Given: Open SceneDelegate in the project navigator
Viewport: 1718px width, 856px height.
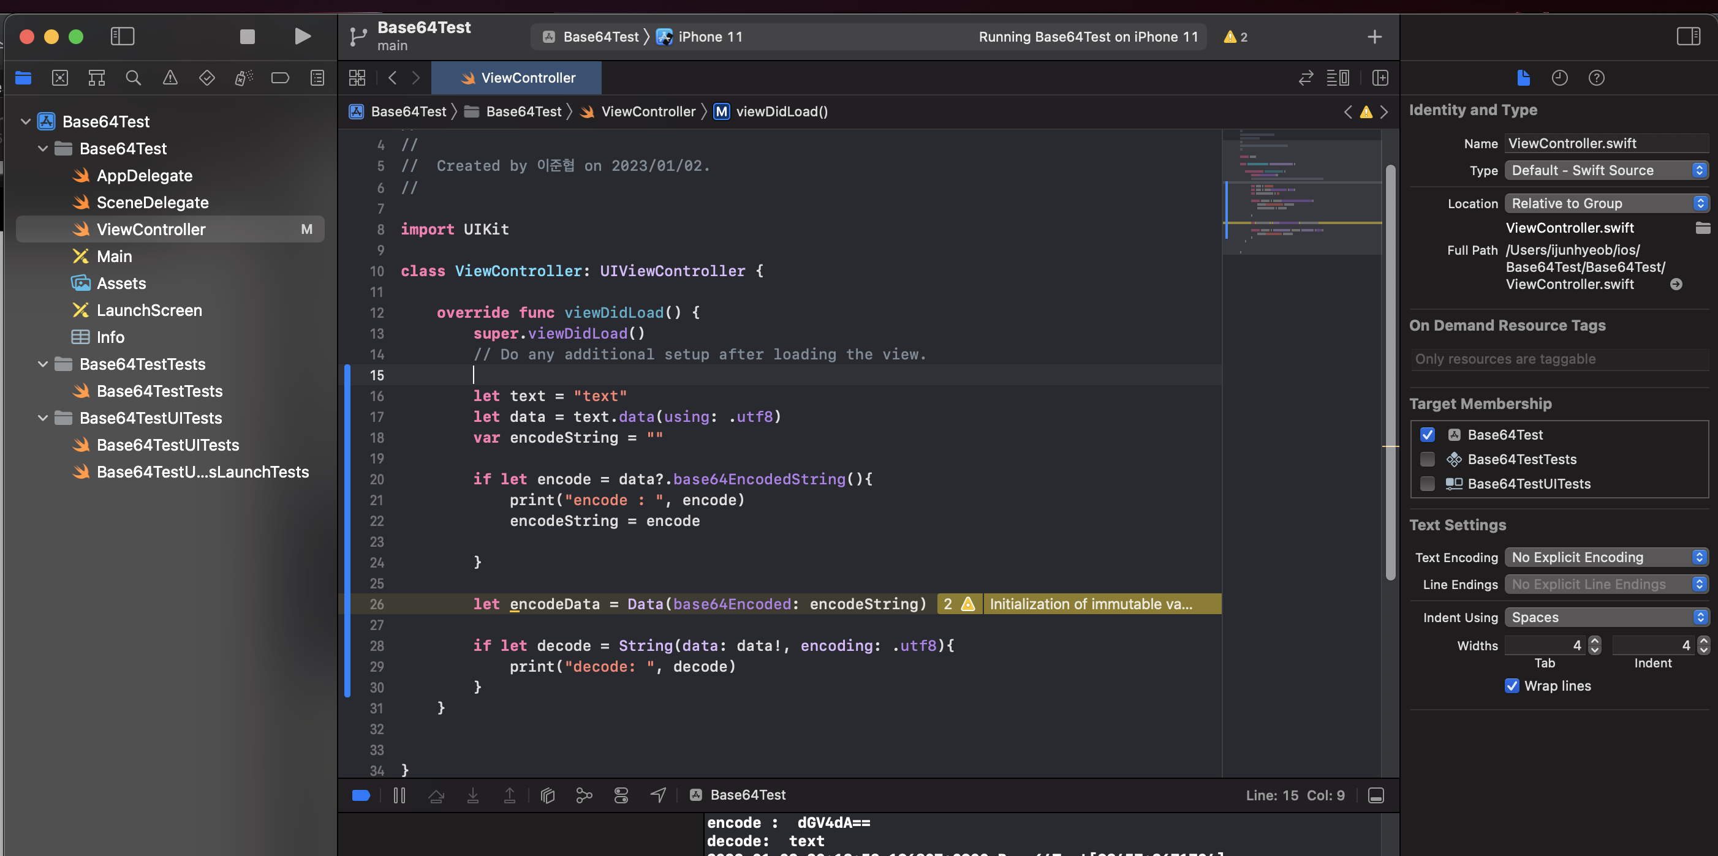Looking at the screenshot, I should (152, 203).
